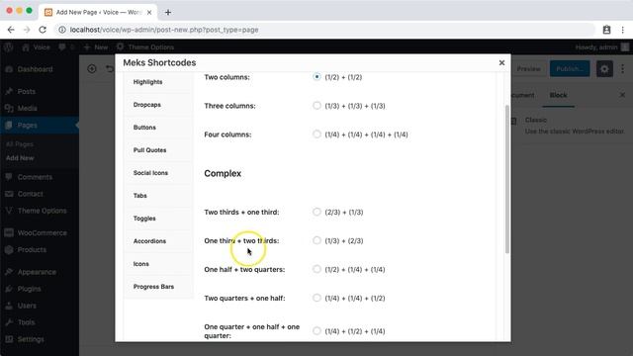This screenshot has width=633, height=356.
Task: Open the Tabs shortcode section
Action: pos(158,196)
